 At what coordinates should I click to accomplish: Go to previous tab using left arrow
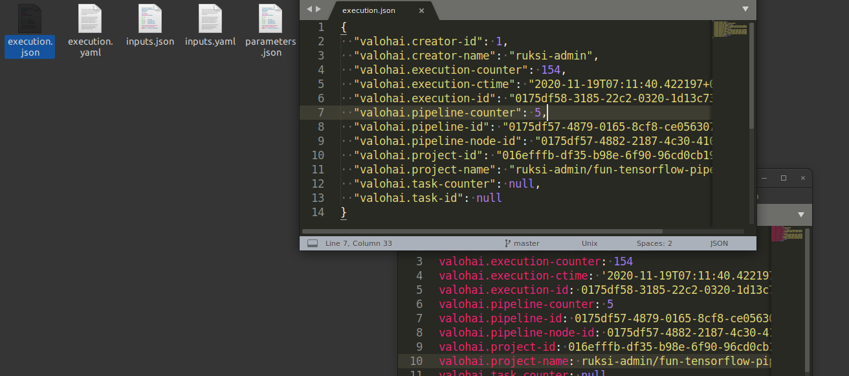pyautogui.click(x=309, y=9)
